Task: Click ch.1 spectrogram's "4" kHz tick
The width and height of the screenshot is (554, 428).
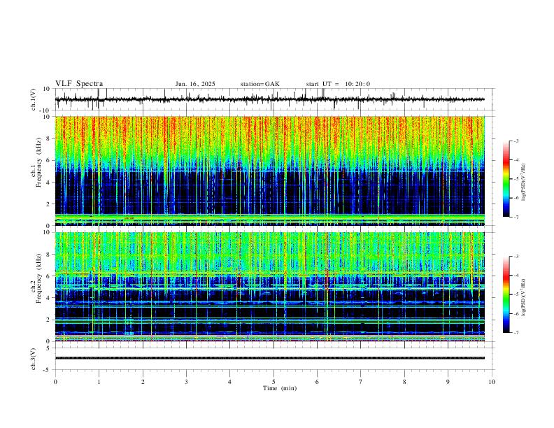Action: tap(48, 183)
